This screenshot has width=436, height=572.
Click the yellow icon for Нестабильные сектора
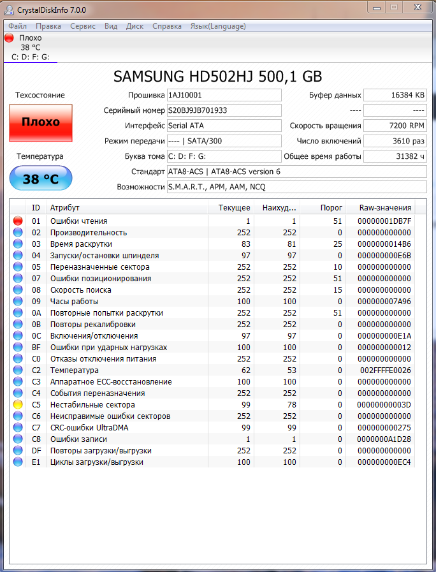[x=18, y=404]
